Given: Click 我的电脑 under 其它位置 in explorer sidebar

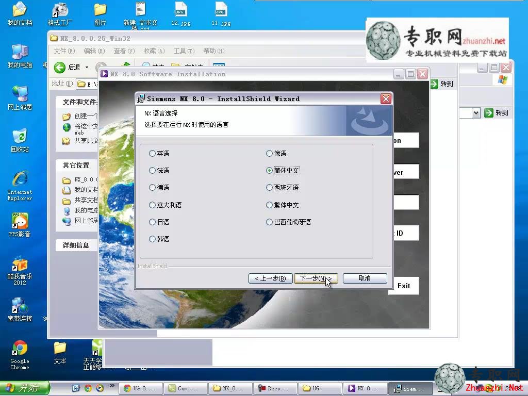Looking at the screenshot, I should click(81, 210).
